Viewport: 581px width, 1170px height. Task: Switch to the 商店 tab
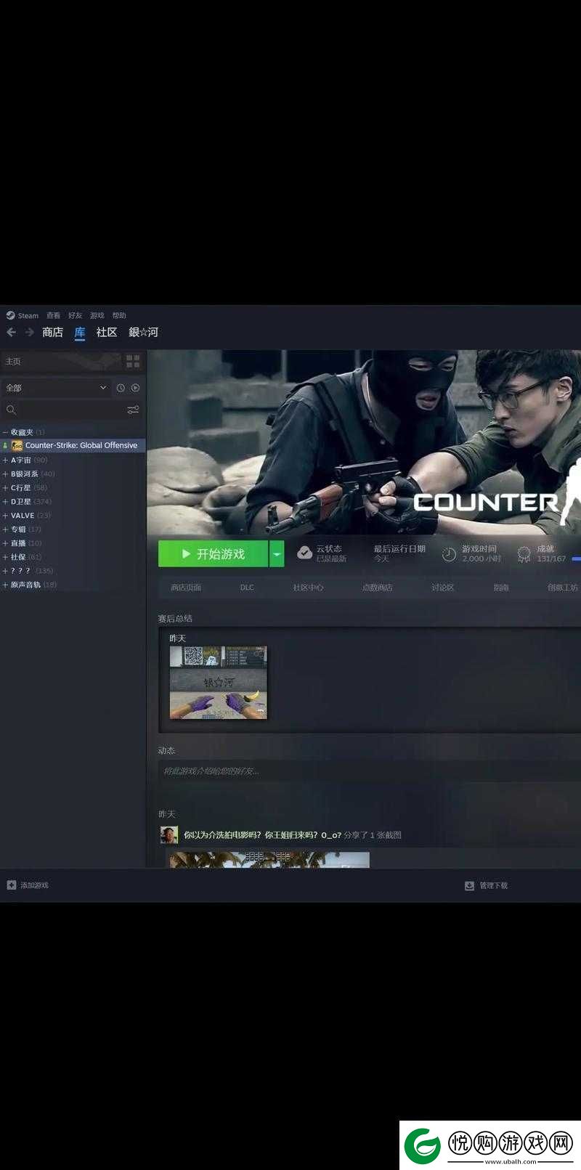[52, 332]
